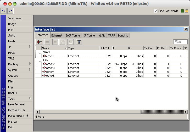
Task: Click the ether3 interface icon
Action: pyautogui.click(x=44, y=68)
